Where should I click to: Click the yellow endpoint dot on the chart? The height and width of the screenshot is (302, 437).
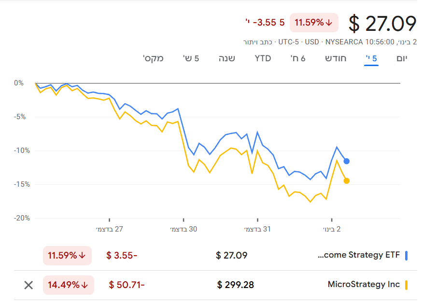tap(346, 181)
